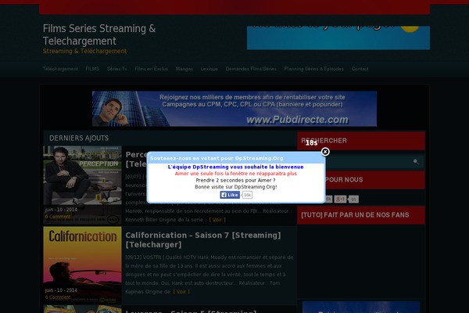Click the [TUTO] FAIT PAR UN DE NOS FANS heading

pyautogui.click(x=355, y=215)
